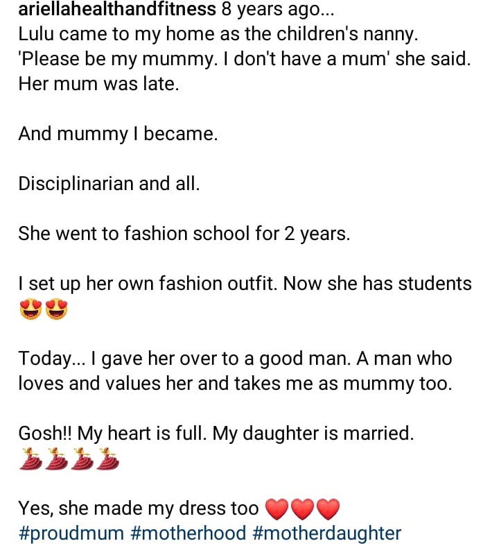The height and width of the screenshot is (548, 499).
Task: Open the #motherdaughter hashtag link
Action: coord(327,533)
